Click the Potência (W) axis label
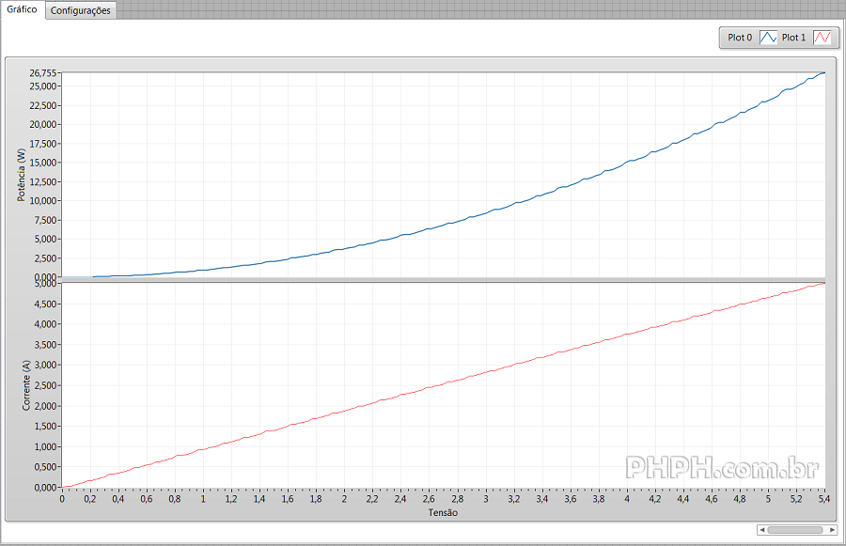Screen dimensions: 846x546 [22, 176]
